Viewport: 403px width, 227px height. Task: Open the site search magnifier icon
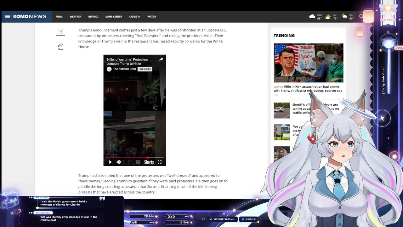[x=361, y=16]
